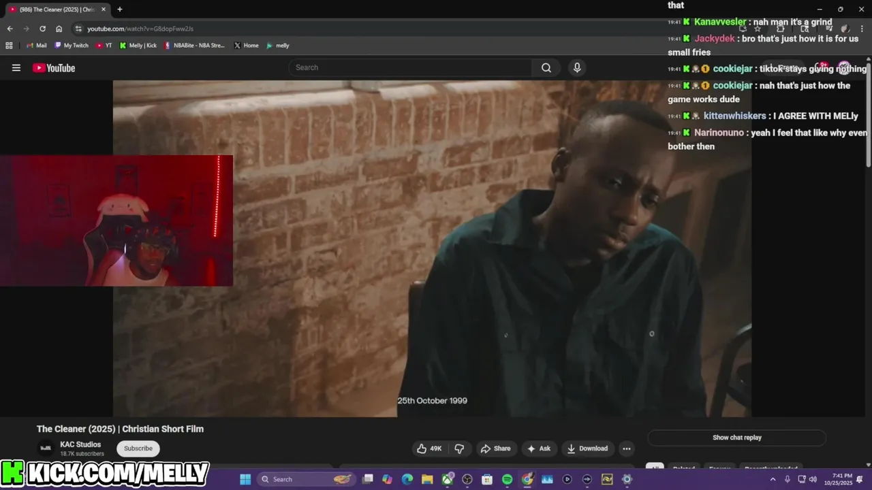Share the video
This screenshot has width=872, height=490.
tap(495, 448)
